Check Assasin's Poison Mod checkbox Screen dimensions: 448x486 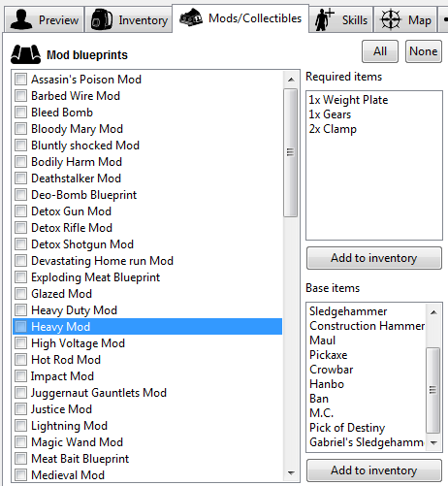[x=20, y=79]
